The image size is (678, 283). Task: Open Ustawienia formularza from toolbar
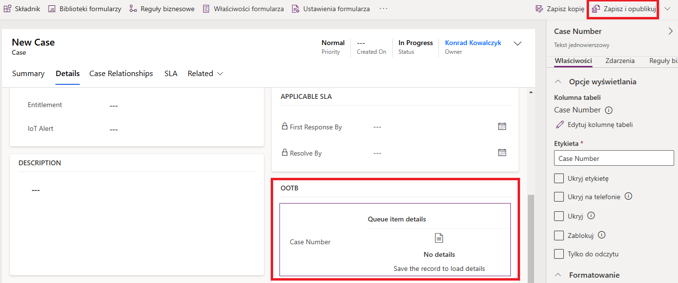point(330,9)
